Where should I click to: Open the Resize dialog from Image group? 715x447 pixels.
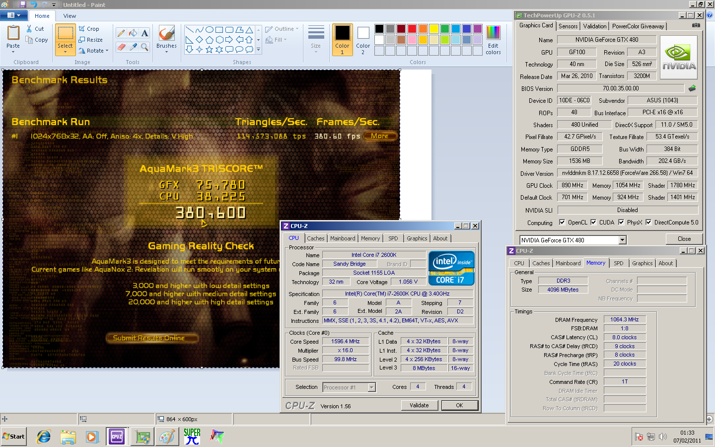coord(90,40)
